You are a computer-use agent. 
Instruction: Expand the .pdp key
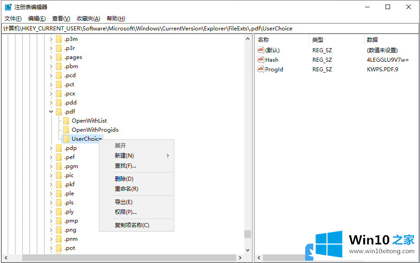tap(51, 148)
